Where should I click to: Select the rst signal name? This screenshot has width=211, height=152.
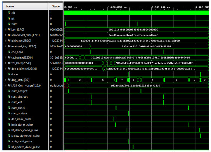13,18
